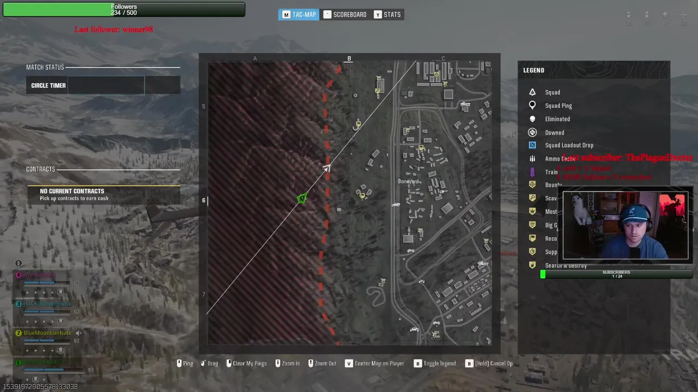Click the green player marker on map
This screenshot has height=392, width=698.
point(302,199)
